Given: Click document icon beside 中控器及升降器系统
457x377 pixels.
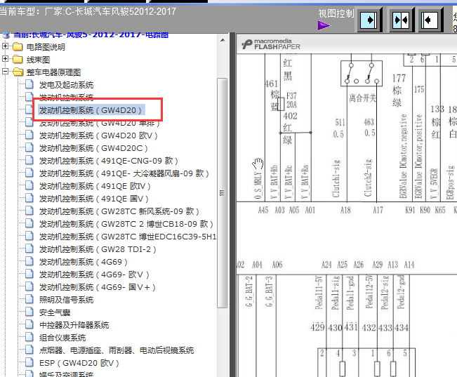Looking at the screenshot, I should [29, 324].
